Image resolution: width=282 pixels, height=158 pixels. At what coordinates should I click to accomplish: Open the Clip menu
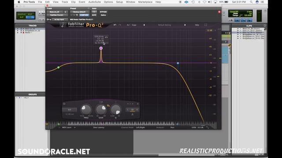pyautogui.click(x=73, y=2)
